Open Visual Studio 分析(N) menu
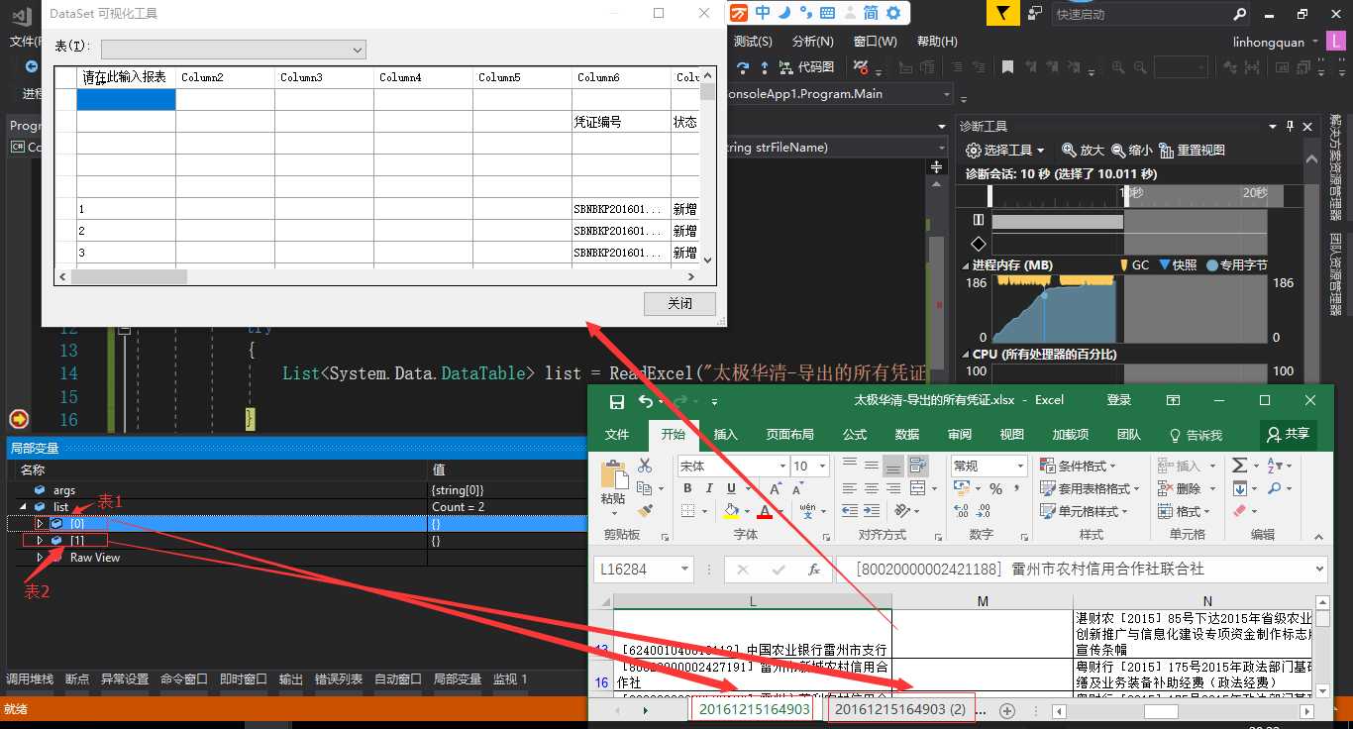Viewport: 1353px width, 729px height. [813, 41]
